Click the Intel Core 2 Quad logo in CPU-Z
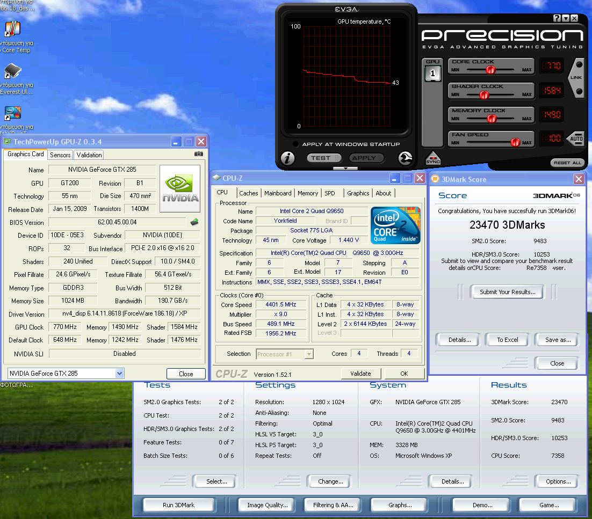 pos(395,225)
